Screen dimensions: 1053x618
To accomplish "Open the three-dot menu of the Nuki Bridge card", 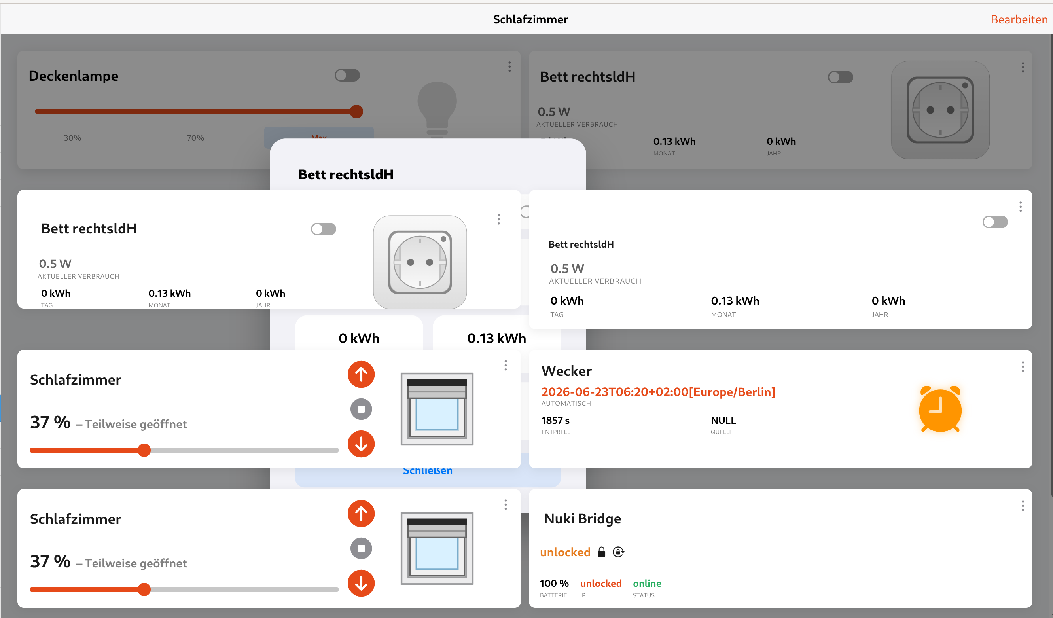I will point(1023,506).
